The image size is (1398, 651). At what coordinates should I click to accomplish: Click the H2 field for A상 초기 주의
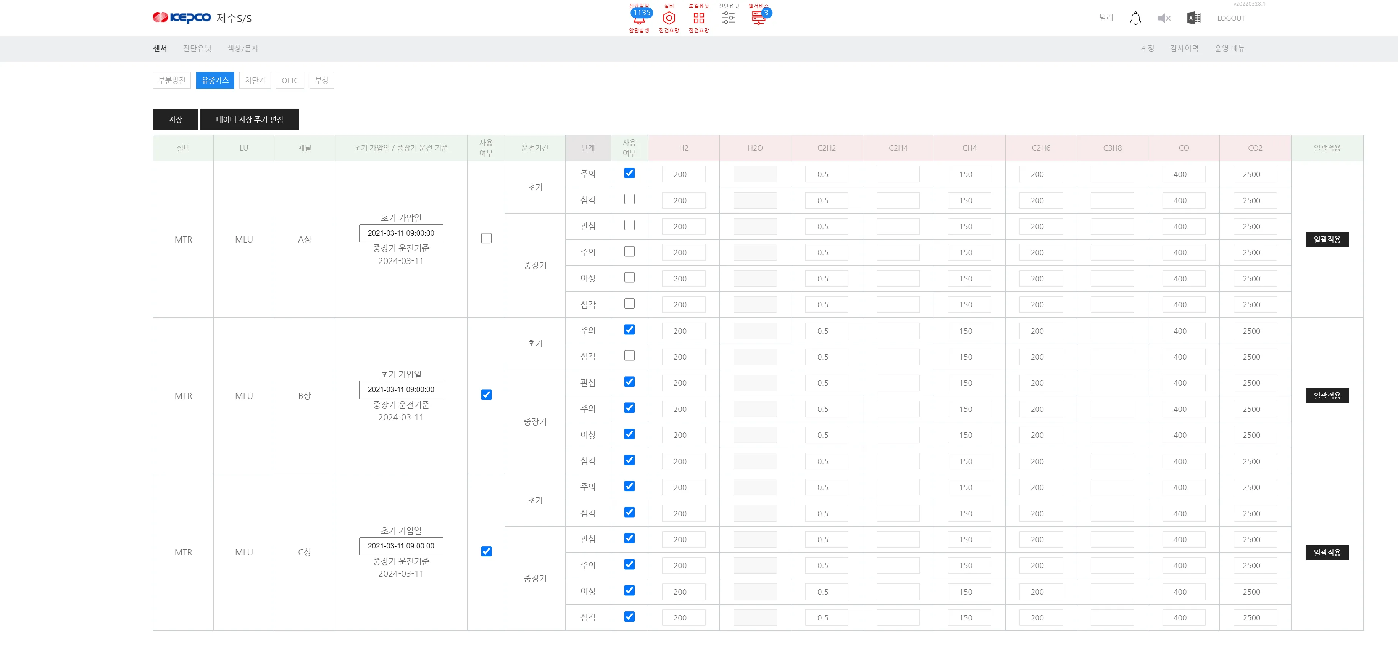pyautogui.click(x=683, y=174)
